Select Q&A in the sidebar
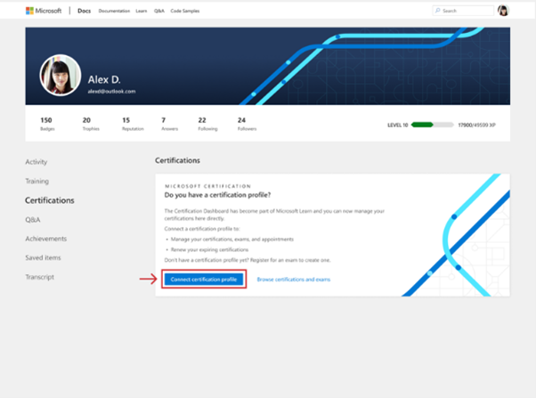This screenshot has height=398, width=536. coord(33,220)
